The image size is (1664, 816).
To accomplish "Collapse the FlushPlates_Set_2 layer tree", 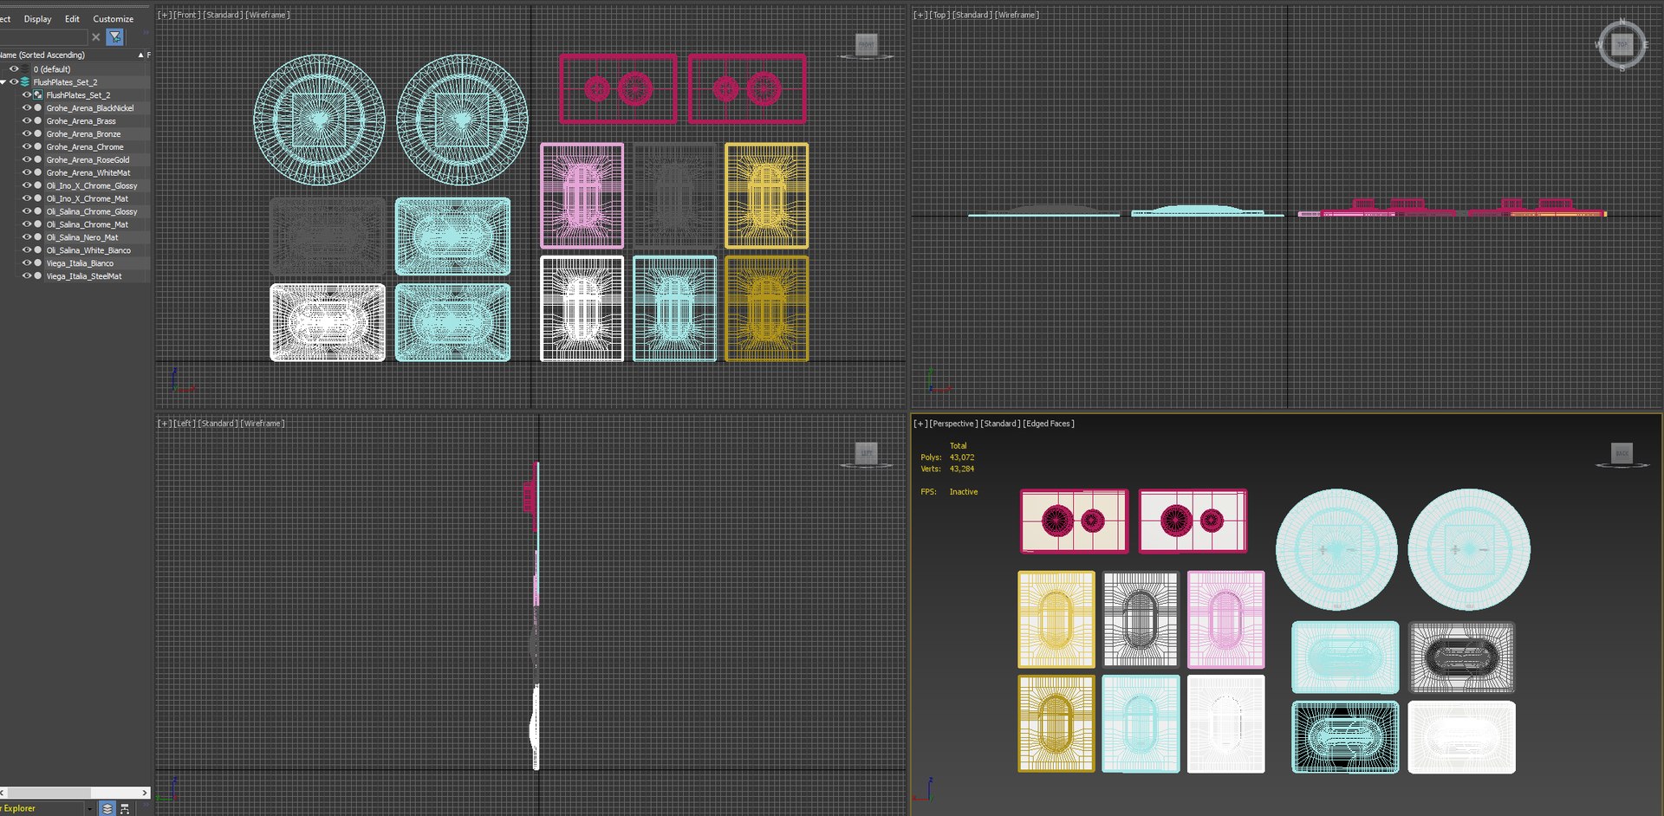I will pos(3,82).
